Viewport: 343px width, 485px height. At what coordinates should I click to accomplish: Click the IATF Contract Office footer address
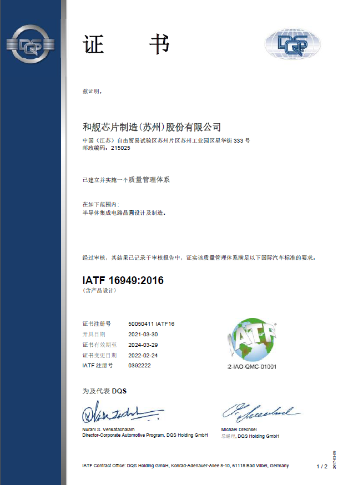[x=185, y=466]
